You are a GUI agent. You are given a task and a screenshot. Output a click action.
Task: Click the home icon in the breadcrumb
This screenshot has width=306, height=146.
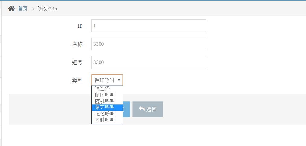[x=11, y=8]
